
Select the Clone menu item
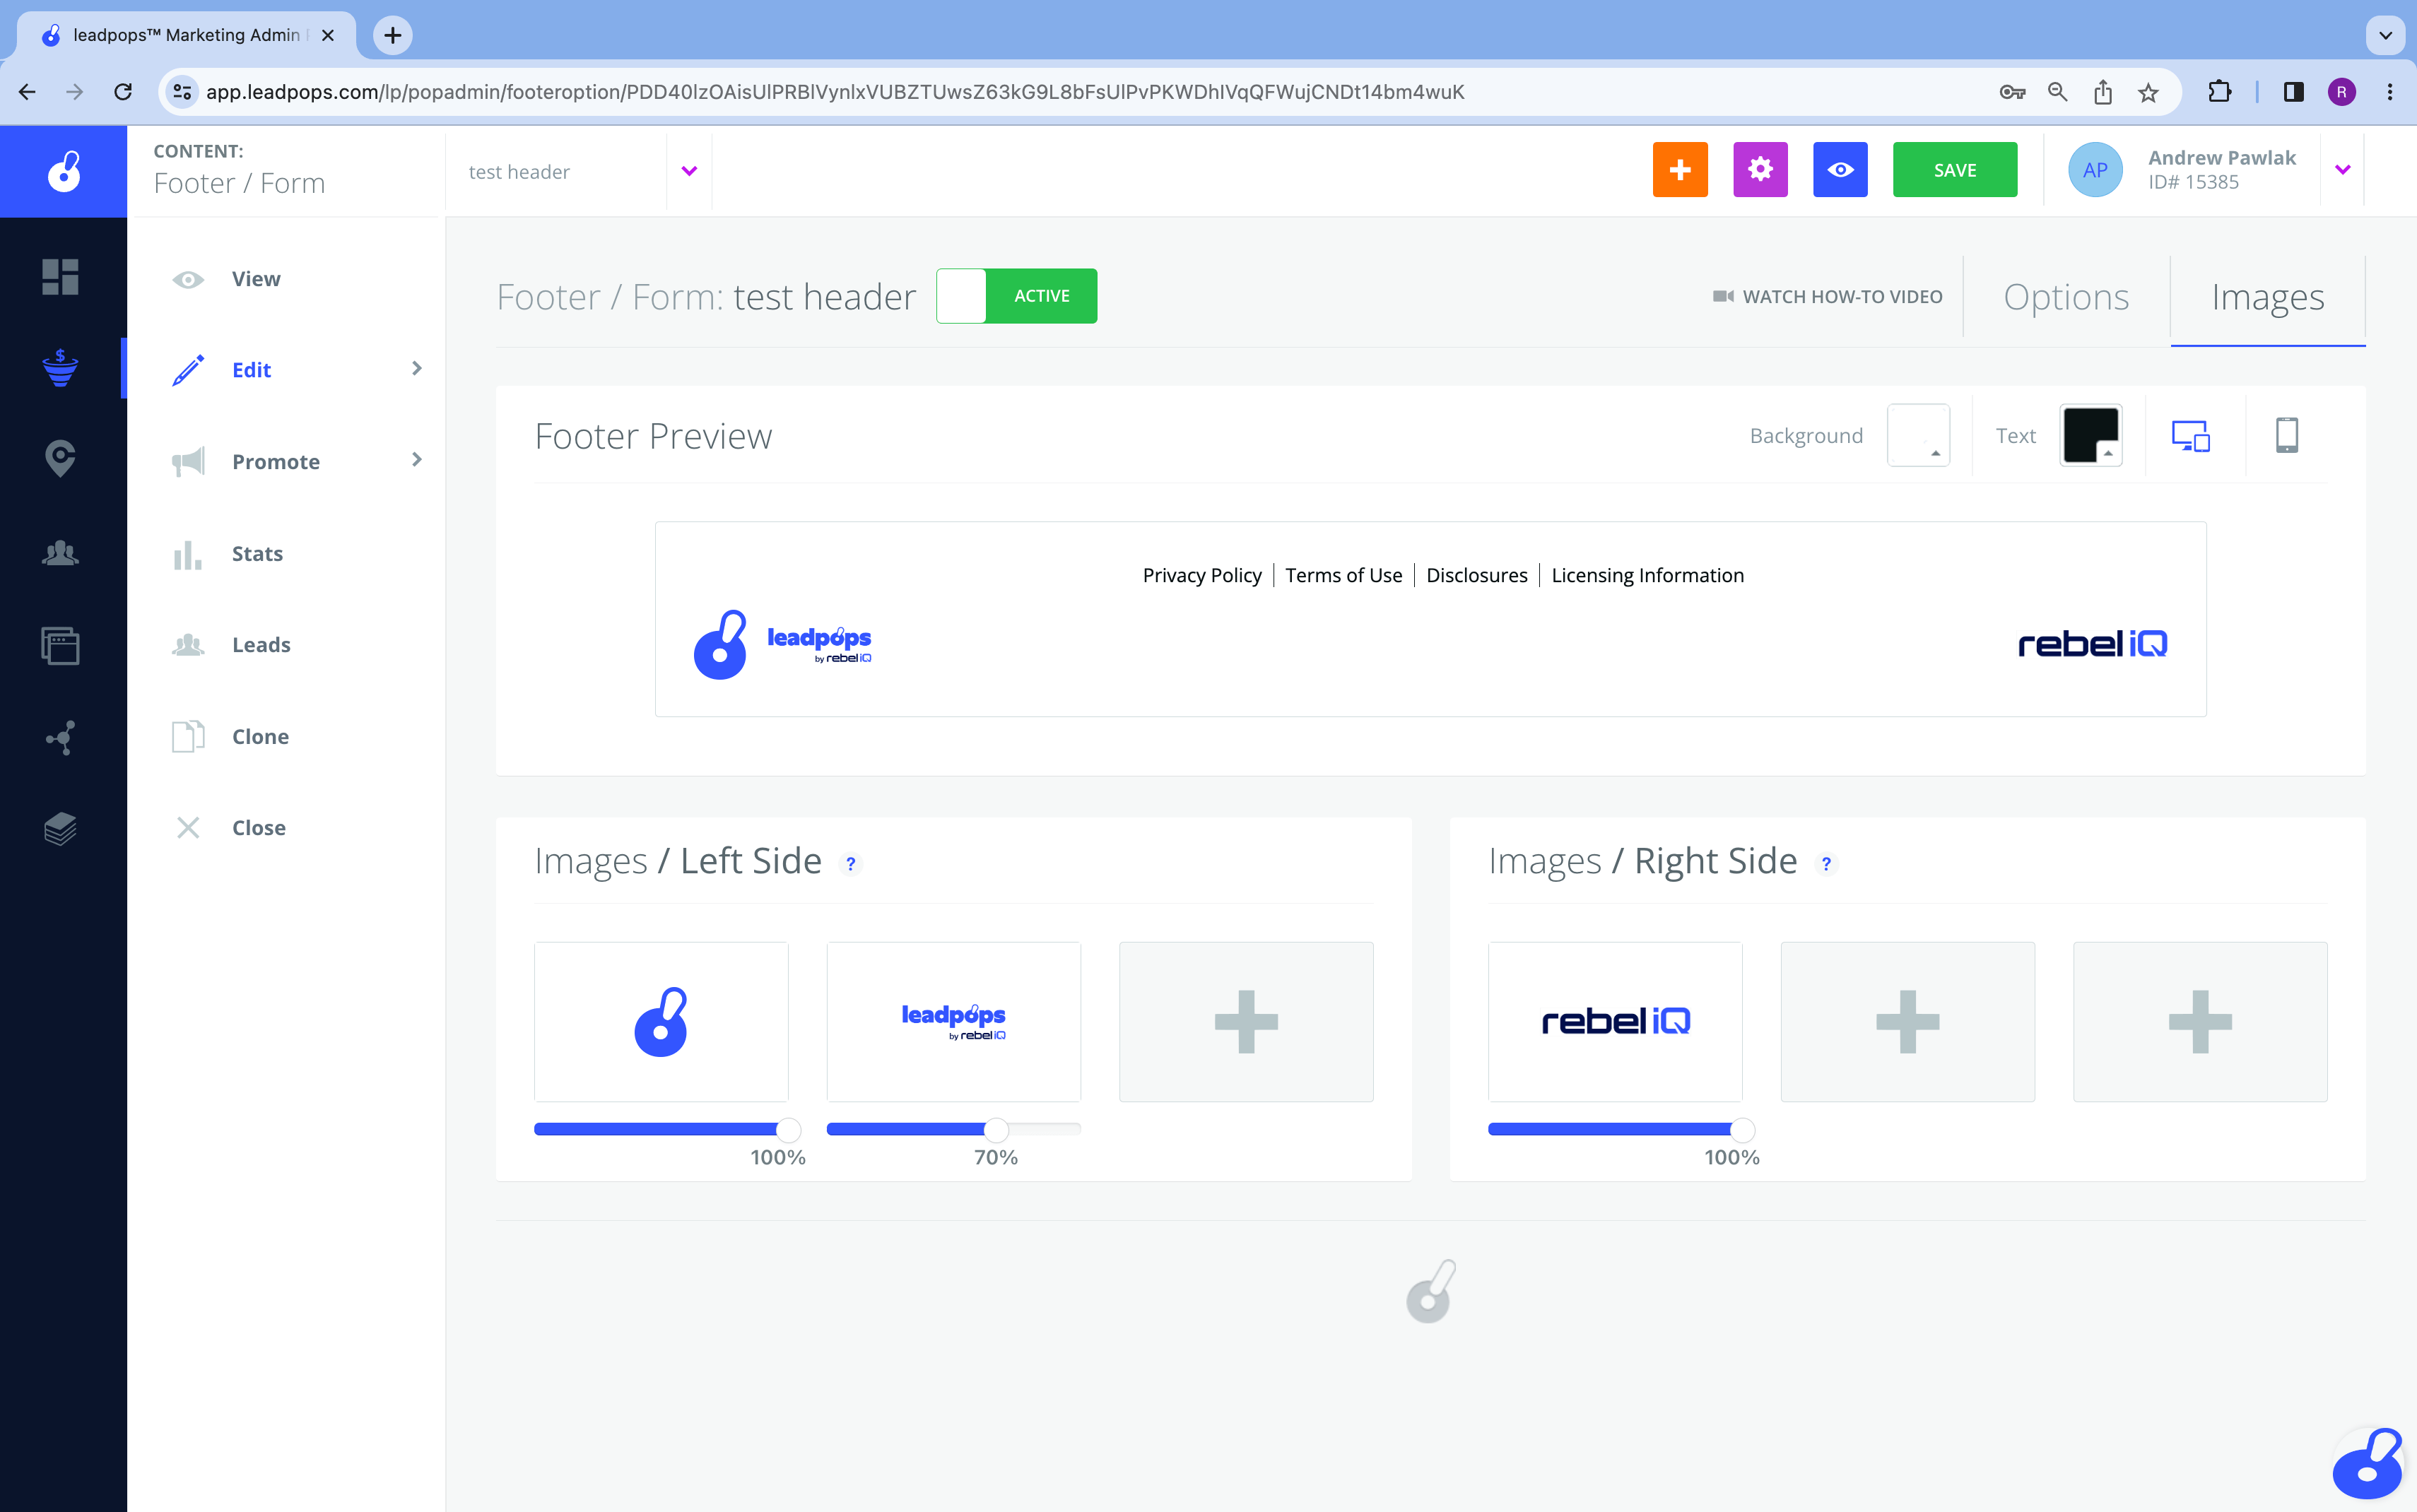[x=260, y=736]
